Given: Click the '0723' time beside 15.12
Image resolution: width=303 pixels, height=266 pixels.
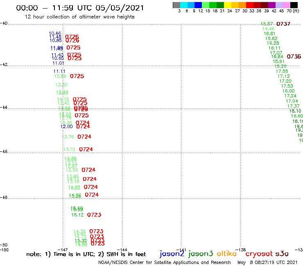Looking at the screenshot, I should pos(94,215).
